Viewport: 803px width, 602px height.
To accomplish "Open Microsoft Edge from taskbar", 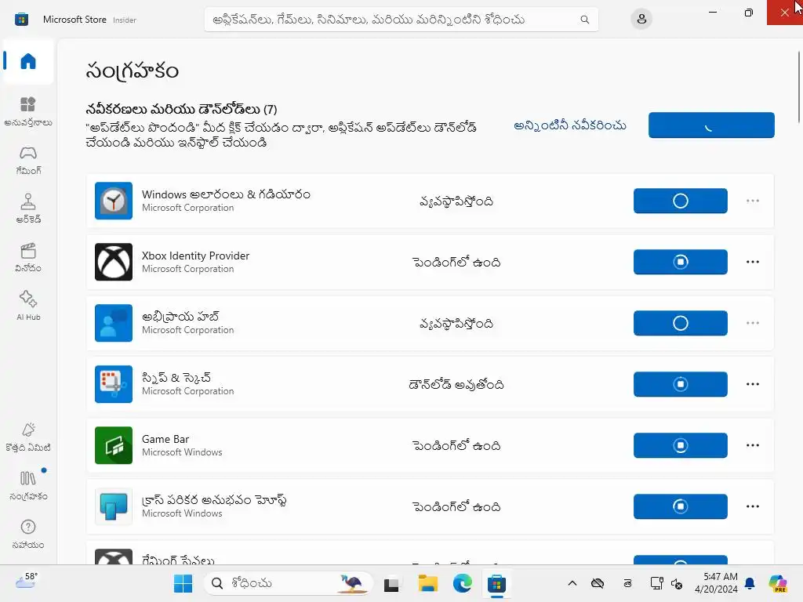I will [x=463, y=583].
